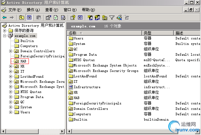Expand the LostAndFound tree node

pos(11,76)
